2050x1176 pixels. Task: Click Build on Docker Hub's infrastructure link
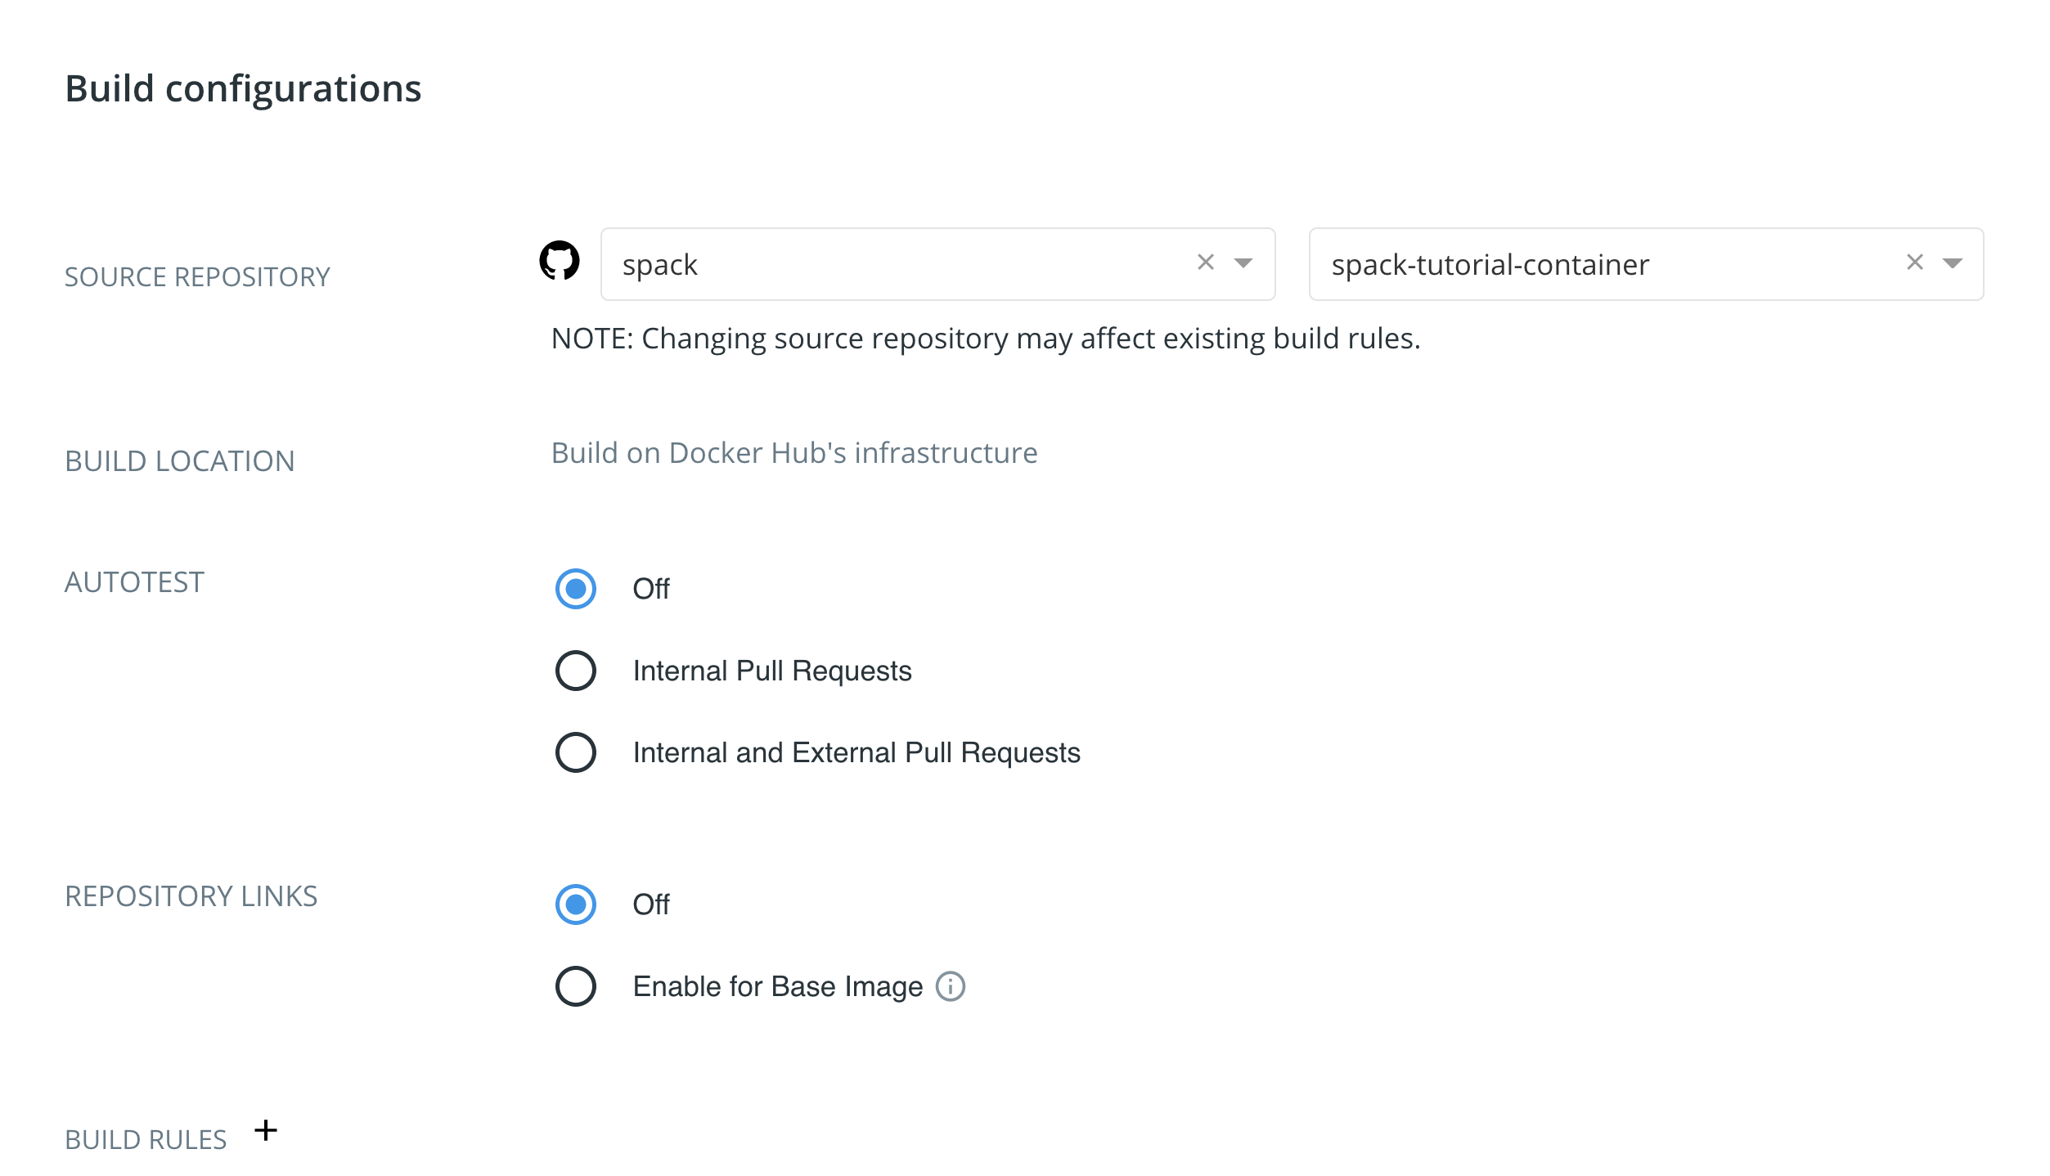tap(794, 452)
